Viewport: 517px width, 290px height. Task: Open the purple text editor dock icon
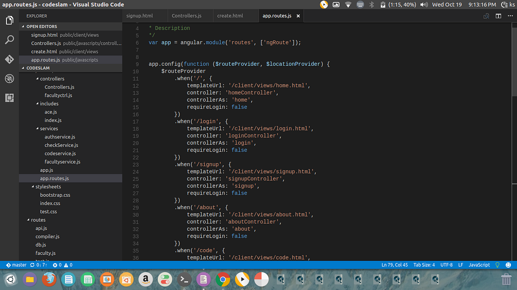click(x=204, y=280)
